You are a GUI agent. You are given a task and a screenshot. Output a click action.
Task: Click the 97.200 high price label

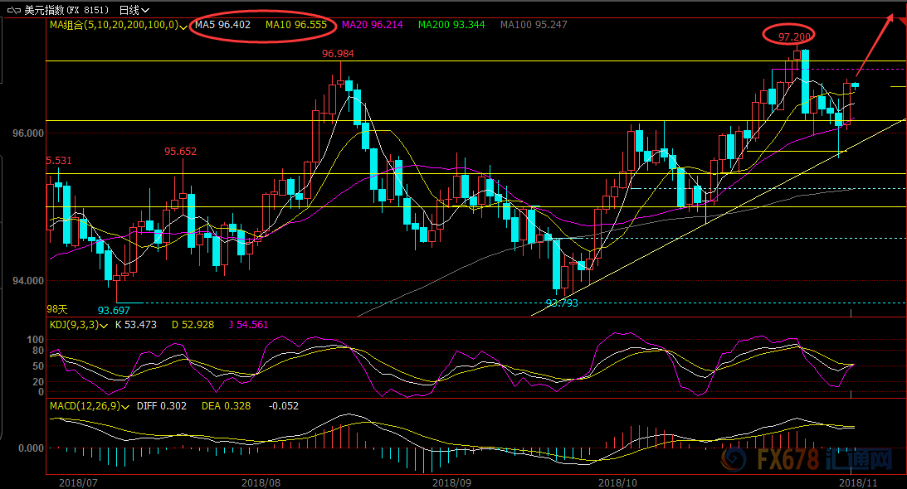pos(789,36)
